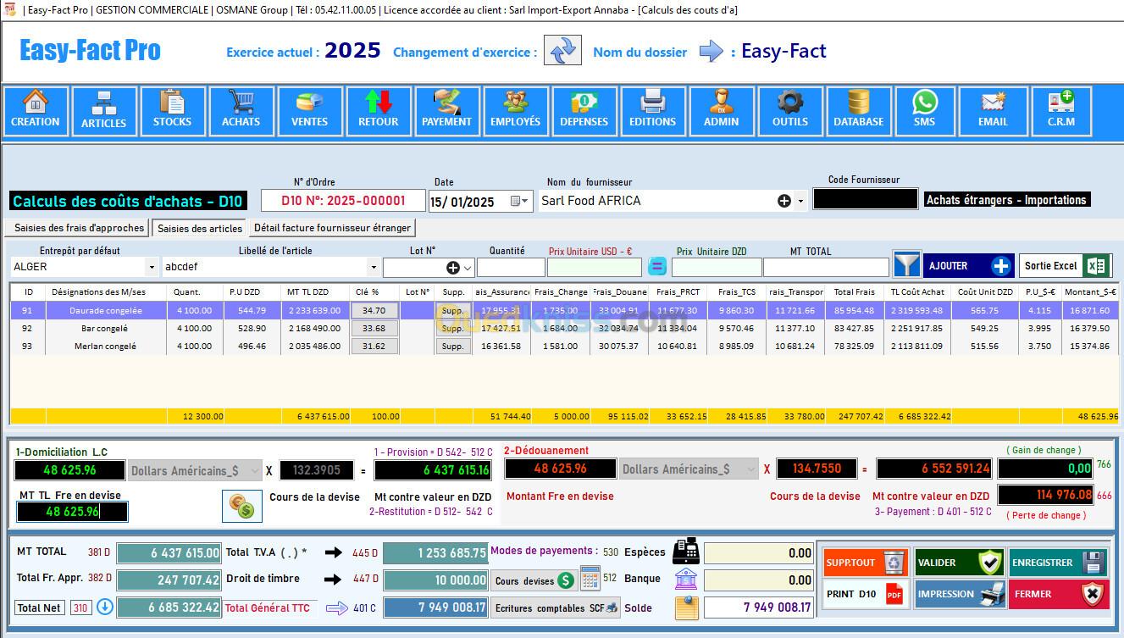Click Supp. button on Daurade congelée row
Image resolution: width=1124 pixels, height=638 pixels.
[453, 311]
